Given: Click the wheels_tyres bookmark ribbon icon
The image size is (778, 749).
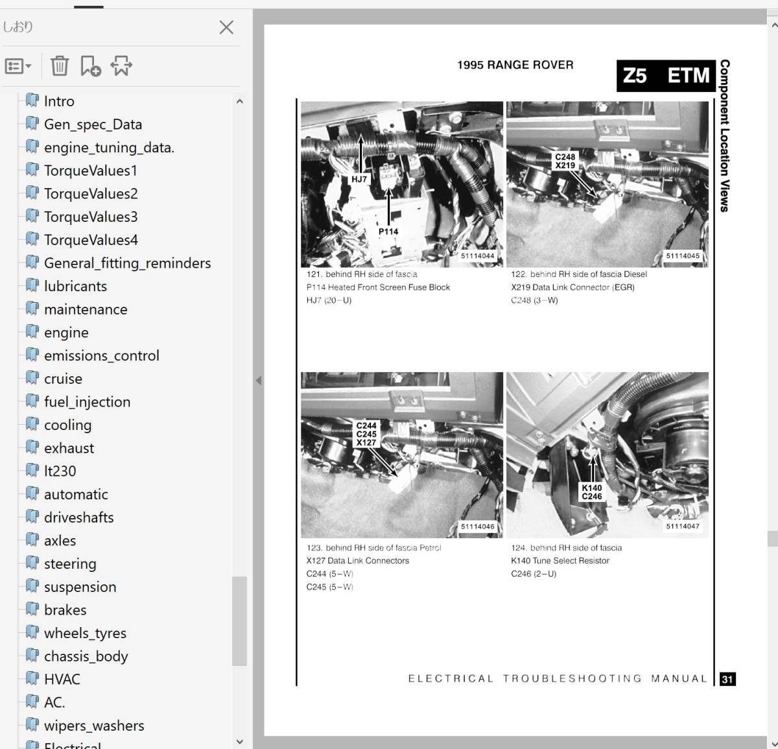Looking at the screenshot, I should [x=32, y=633].
